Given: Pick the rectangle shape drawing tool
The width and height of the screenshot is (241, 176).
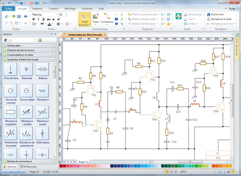Looking at the screenshot, I should pos(116,19).
